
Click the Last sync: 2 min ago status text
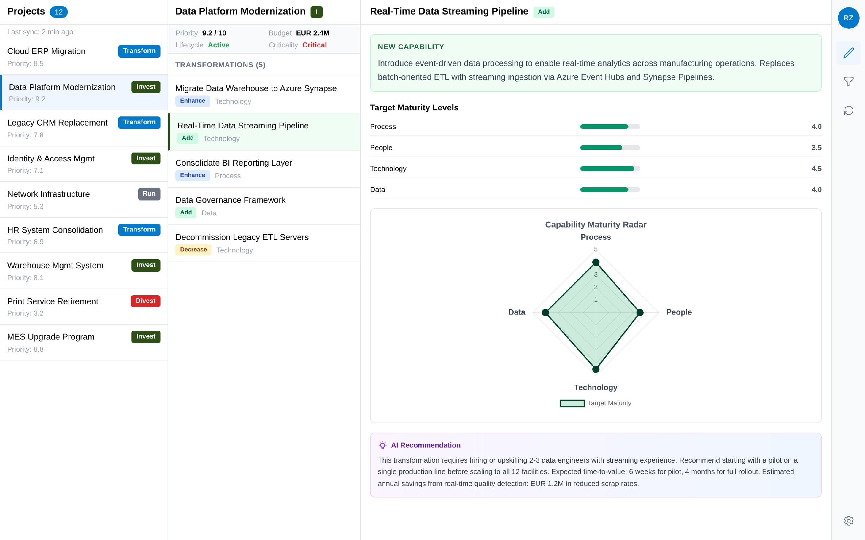pyautogui.click(x=41, y=31)
